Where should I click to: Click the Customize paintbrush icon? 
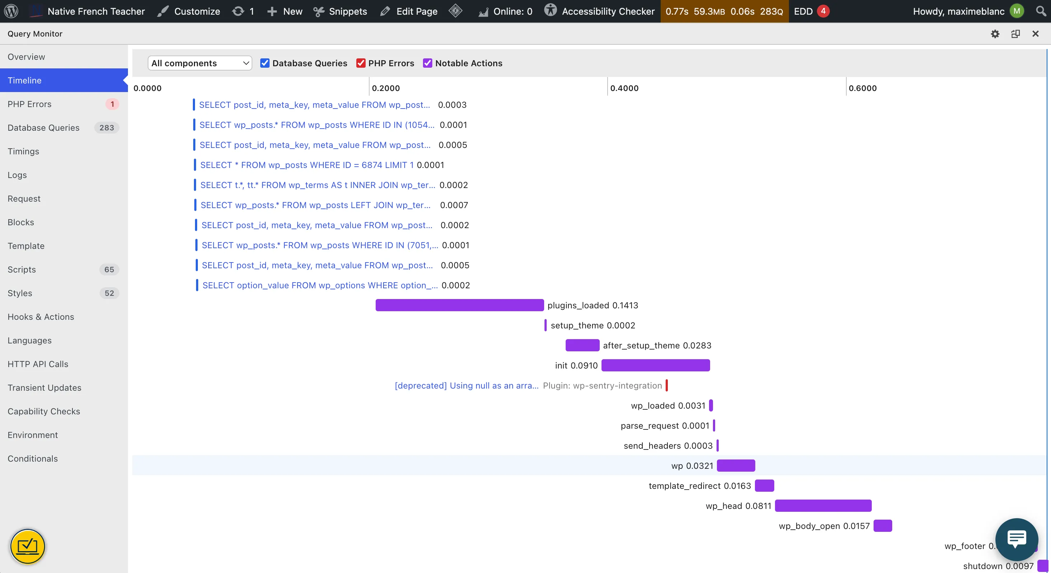[x=163, y=11]
